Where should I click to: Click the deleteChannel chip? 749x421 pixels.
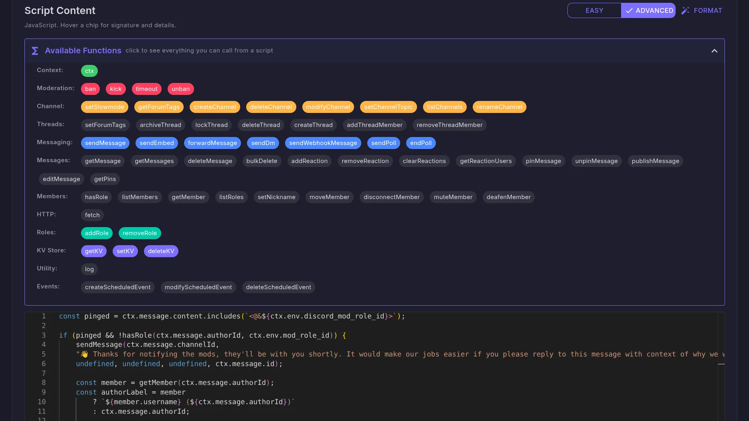[271, 107]
